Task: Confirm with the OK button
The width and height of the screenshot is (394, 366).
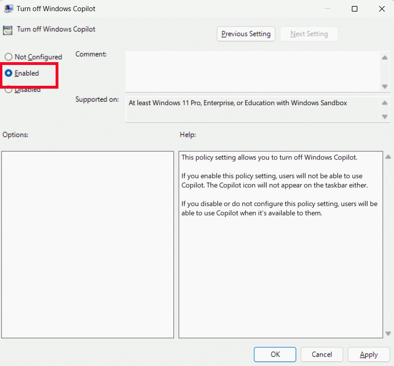Action: tap(275, 354)
